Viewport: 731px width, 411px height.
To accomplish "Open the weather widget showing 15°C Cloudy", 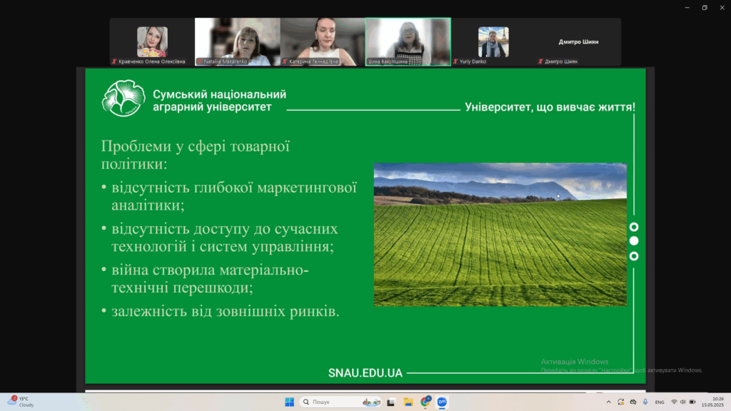I will (x=20, y=402).
